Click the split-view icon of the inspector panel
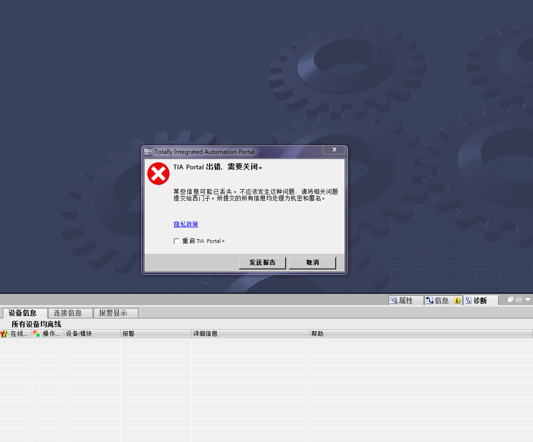533x442 pixels. (x=519, y=300)
